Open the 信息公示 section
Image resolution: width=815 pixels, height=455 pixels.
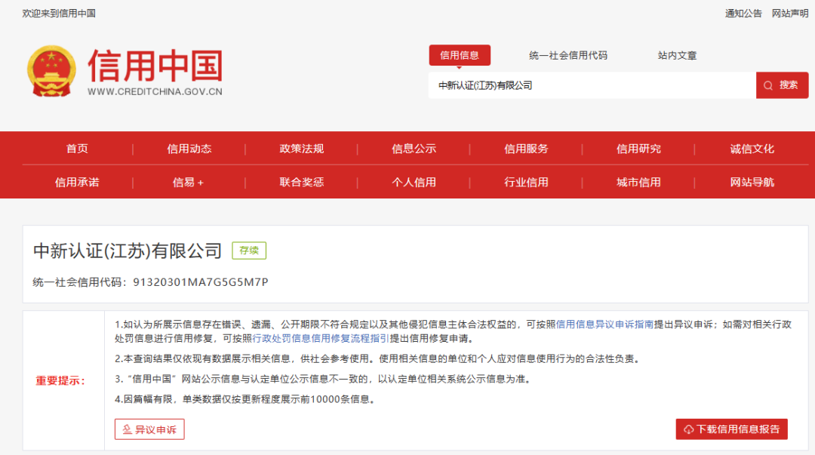(413, 149)
